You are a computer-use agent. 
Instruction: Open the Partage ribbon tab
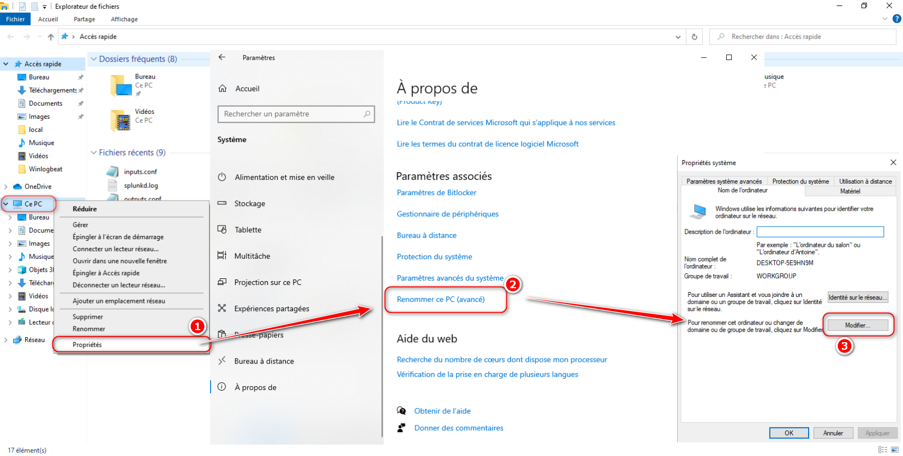[x=85, y=19]
